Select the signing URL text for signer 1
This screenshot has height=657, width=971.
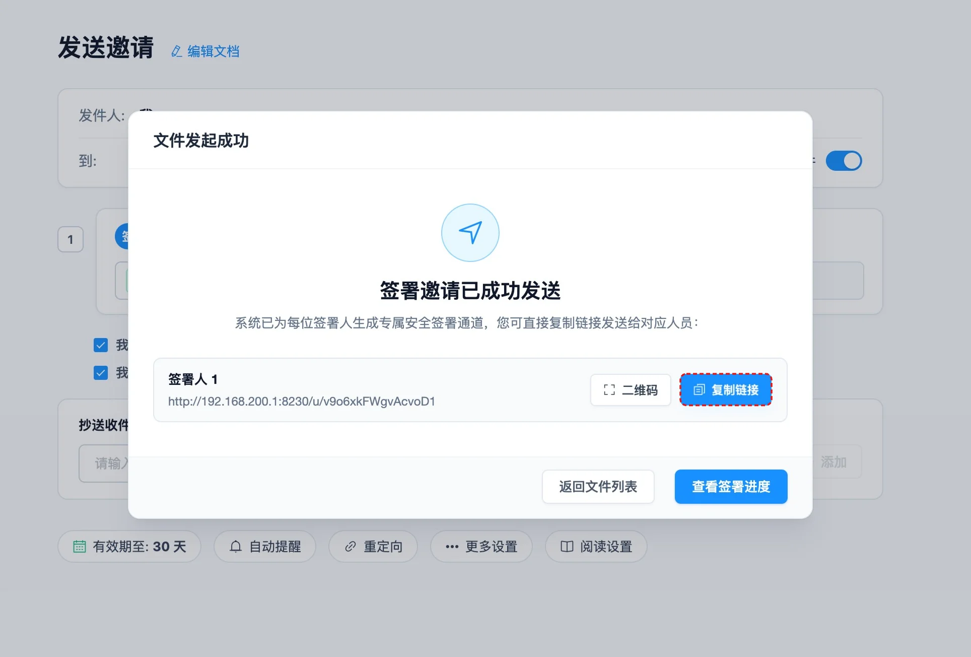(x=302, y=402)
